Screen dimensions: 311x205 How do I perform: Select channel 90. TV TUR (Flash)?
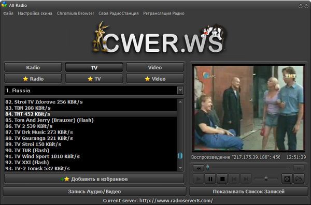click(91, 150)
